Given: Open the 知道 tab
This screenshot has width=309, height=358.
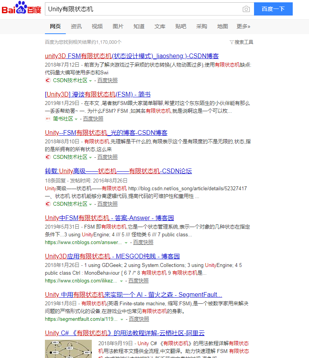Looking at the screenshot, I should [139, 26].
